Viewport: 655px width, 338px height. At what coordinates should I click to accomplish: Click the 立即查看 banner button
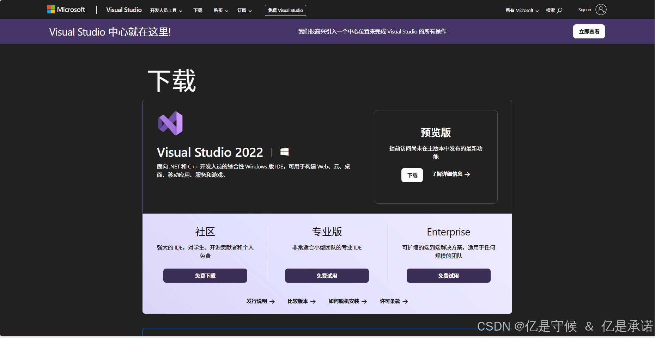pyautogui.click(x=589, y=31)
